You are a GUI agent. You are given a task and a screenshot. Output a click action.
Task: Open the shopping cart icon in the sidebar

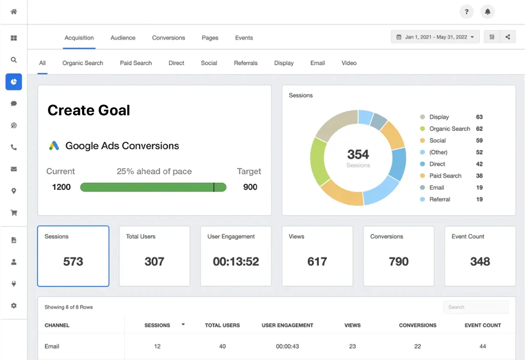14,212
